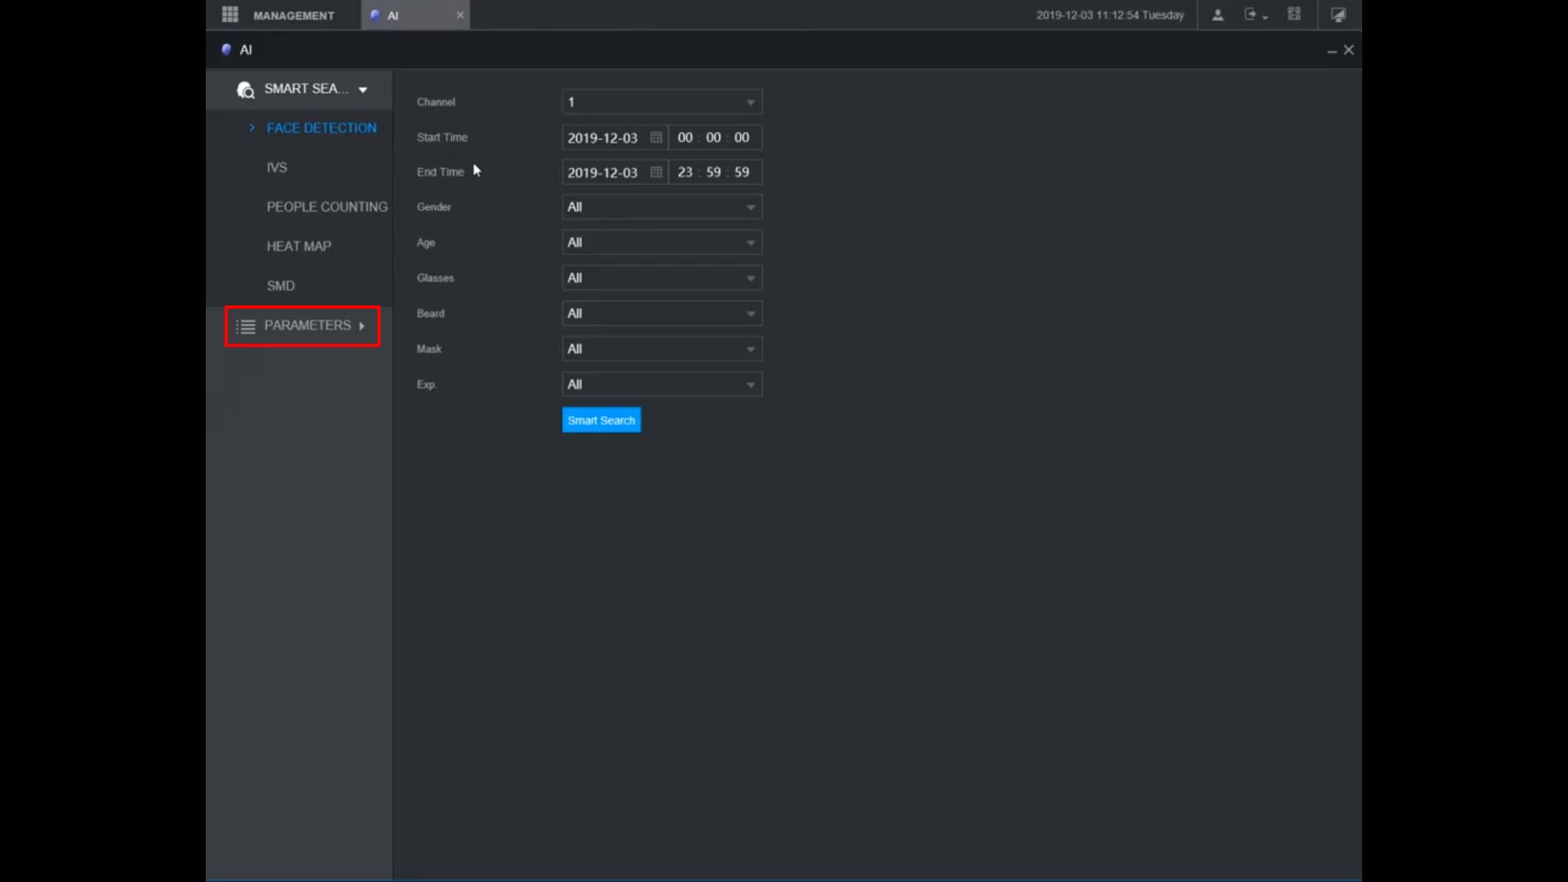
Task: Open the Glasses dropdown
Action: pyautogui.click(x=661, y=278)
